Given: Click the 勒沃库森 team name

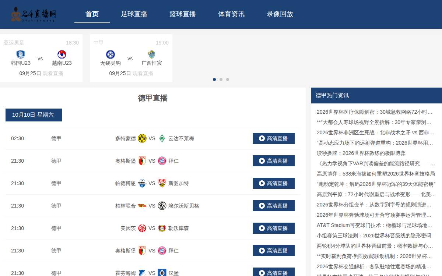Looking at the screenshot, I should 179,228.
